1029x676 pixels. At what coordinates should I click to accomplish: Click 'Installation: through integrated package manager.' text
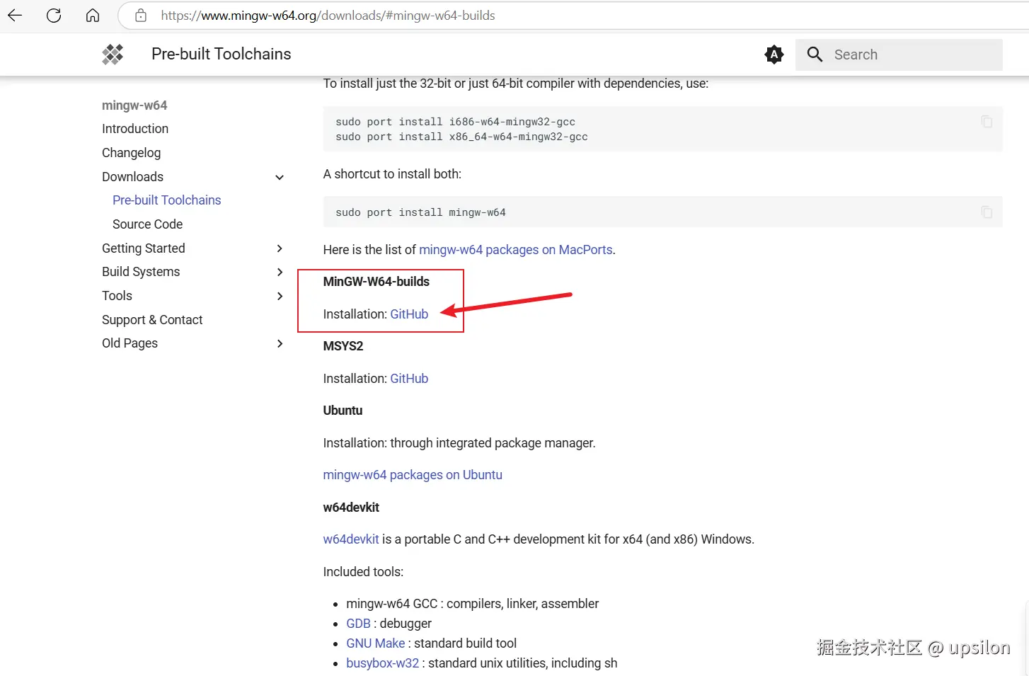[459, 443]
